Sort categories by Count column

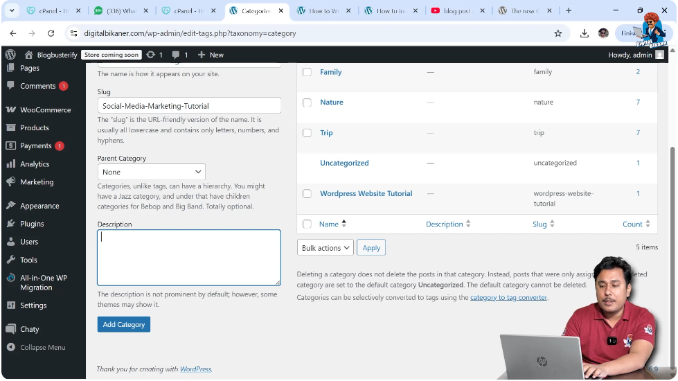pos(636,224)
